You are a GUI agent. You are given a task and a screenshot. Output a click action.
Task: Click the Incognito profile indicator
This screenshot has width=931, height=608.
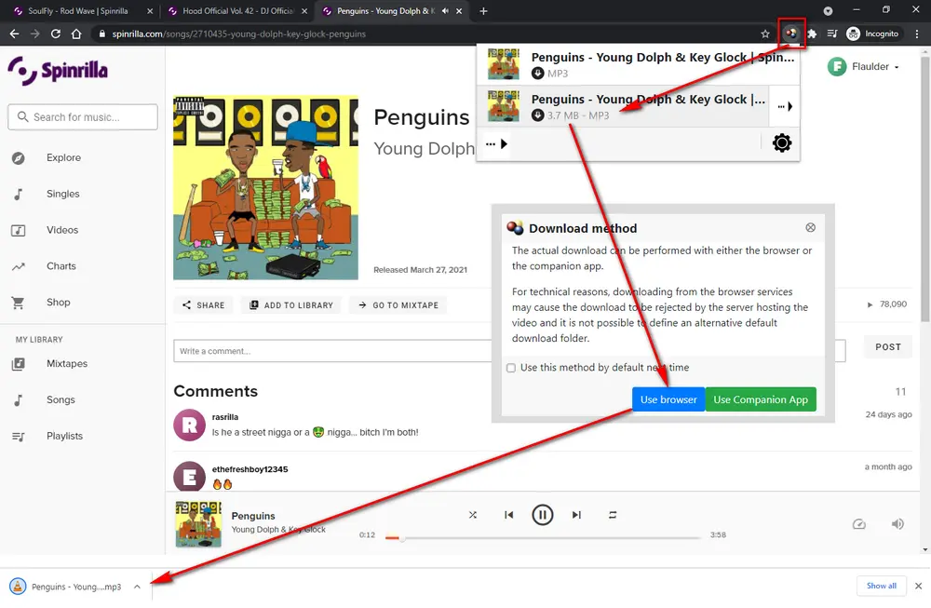[x=872, y=34]
